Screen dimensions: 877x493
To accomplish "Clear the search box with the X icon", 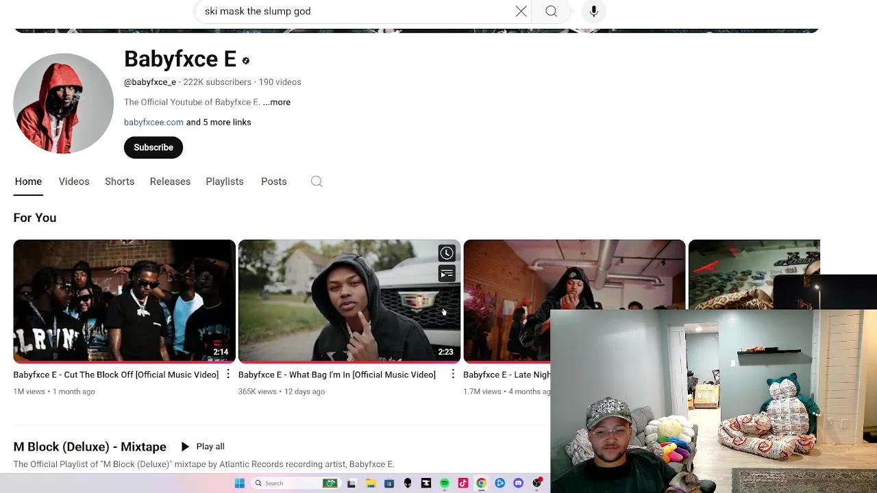I will click(x=521, y=11).
